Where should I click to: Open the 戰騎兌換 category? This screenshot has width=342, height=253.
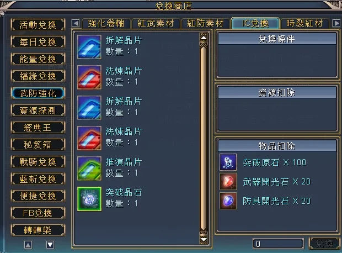pyautogui.click(x=38, y=162)
